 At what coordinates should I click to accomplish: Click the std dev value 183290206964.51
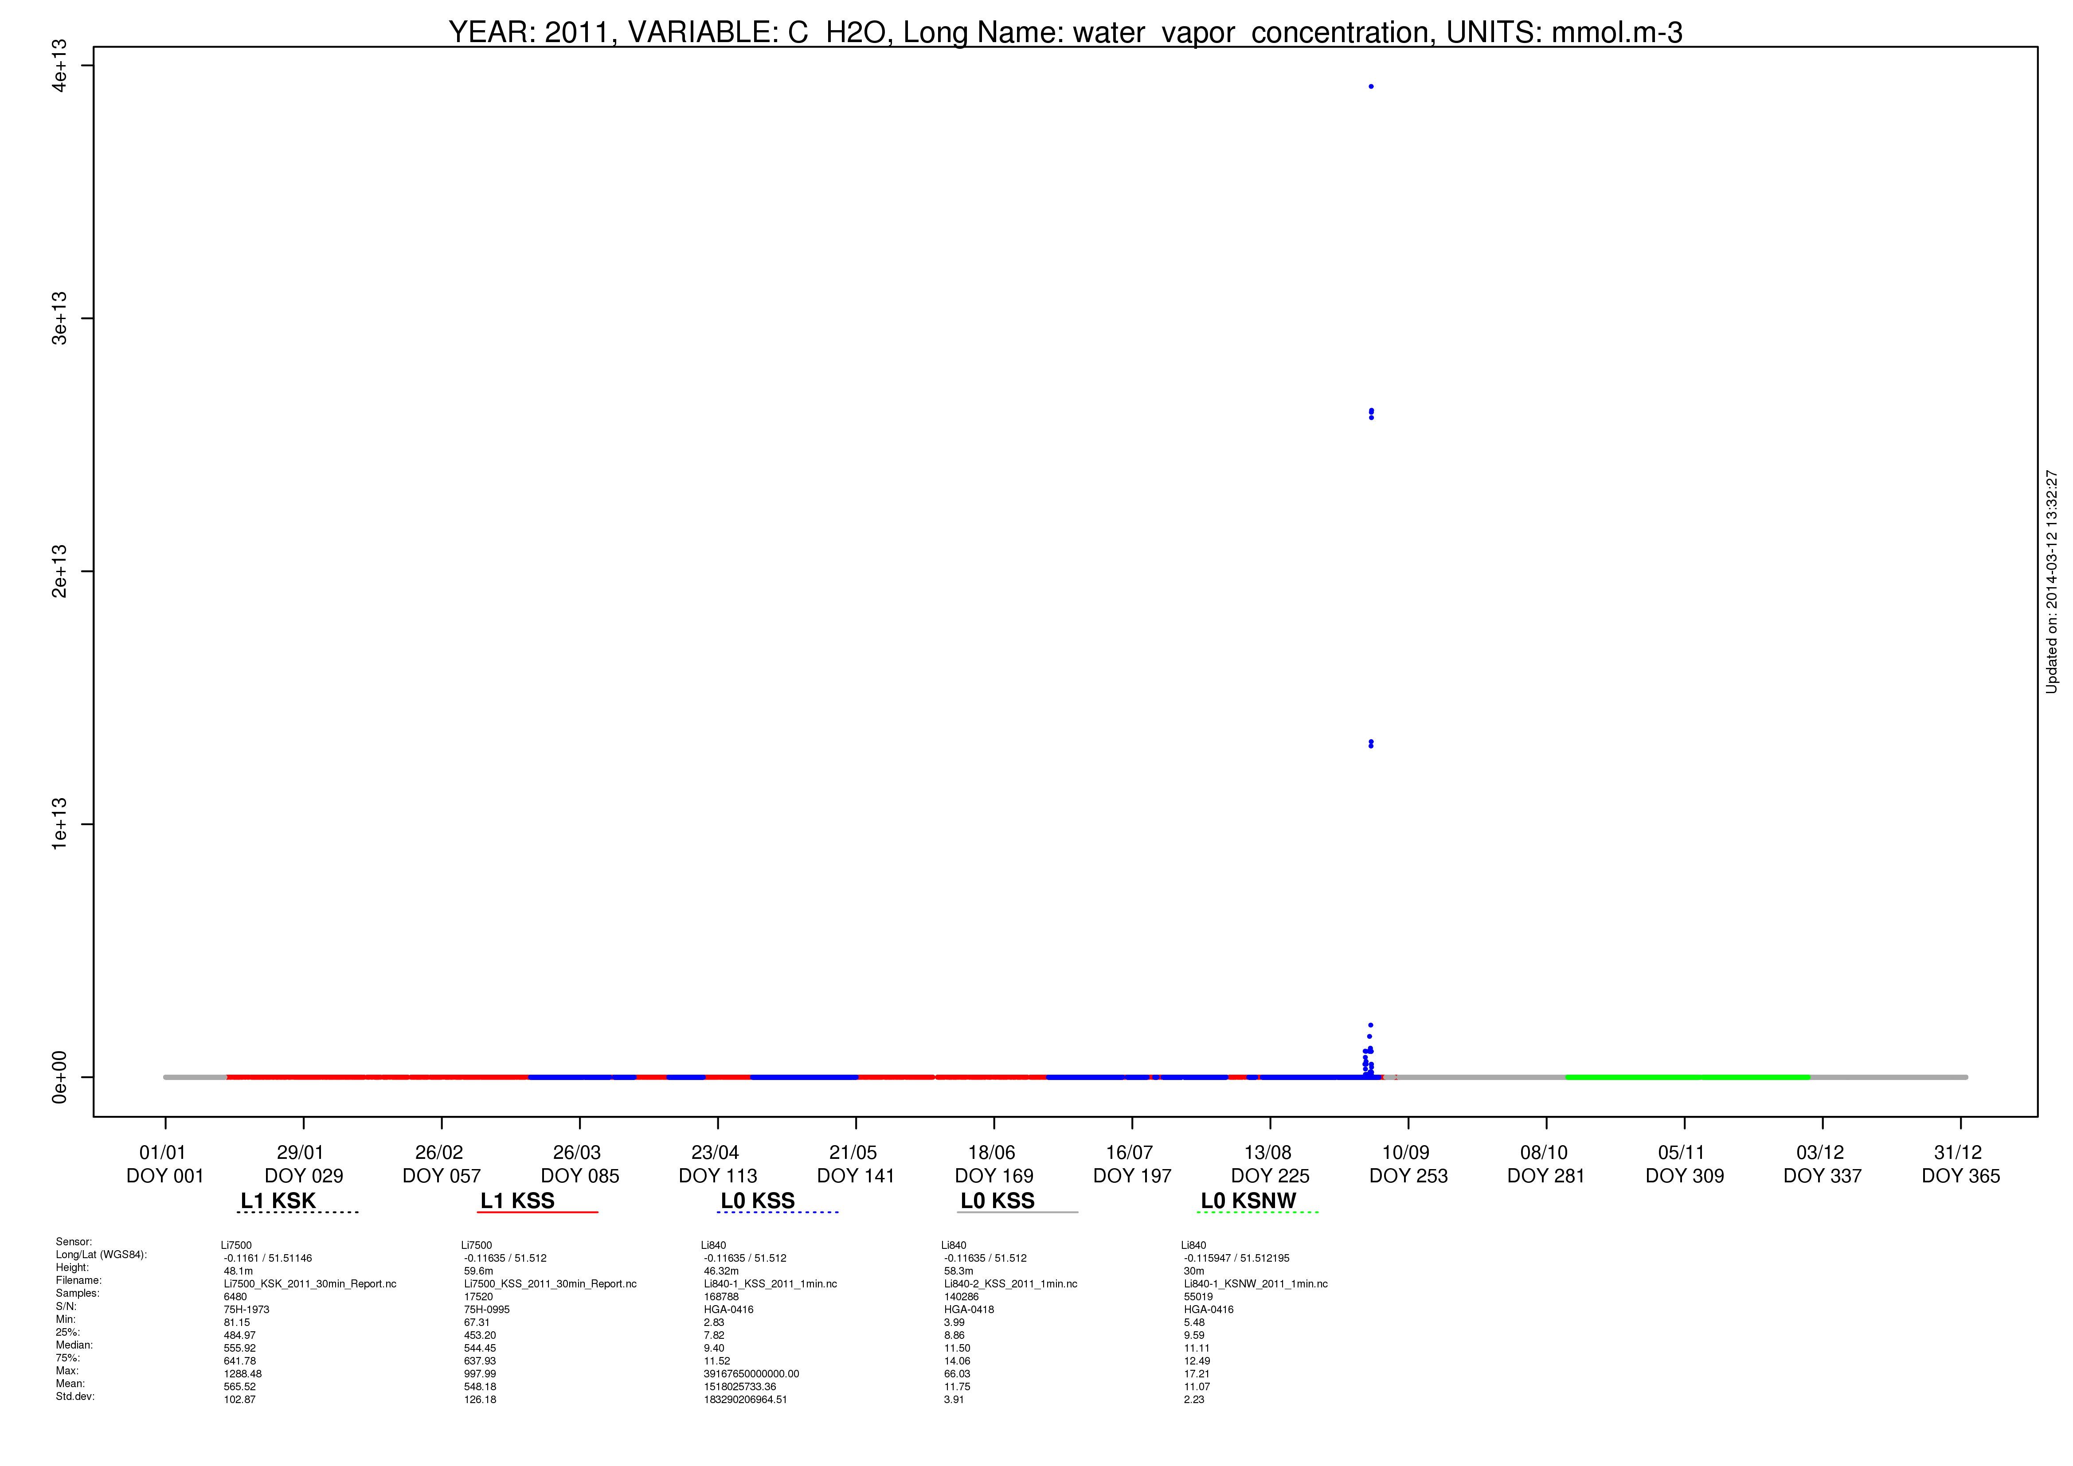(745, 1400)
